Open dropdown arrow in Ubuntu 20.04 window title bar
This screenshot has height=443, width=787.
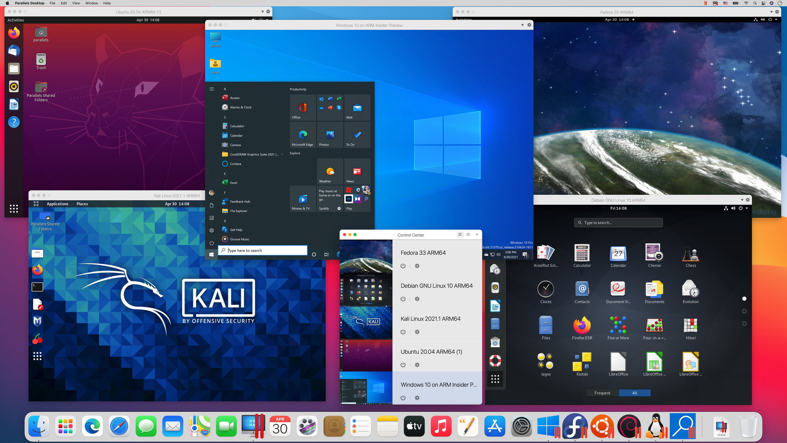(262, 11)
